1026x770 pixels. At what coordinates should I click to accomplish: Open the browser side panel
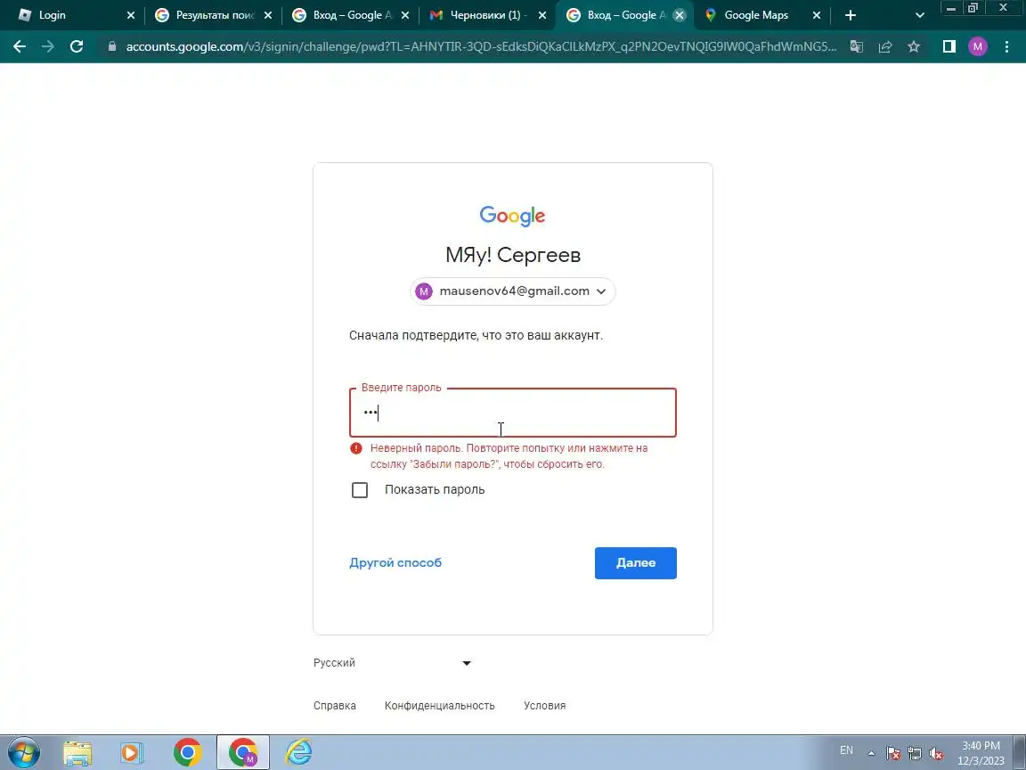[x=949, y=46]
